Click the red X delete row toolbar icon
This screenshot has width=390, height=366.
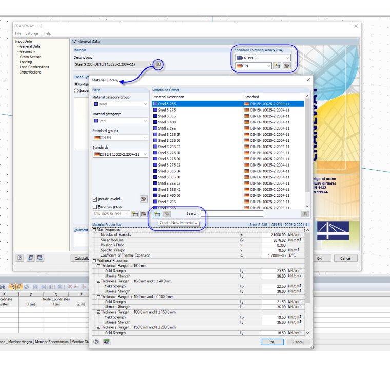(69, 287)
